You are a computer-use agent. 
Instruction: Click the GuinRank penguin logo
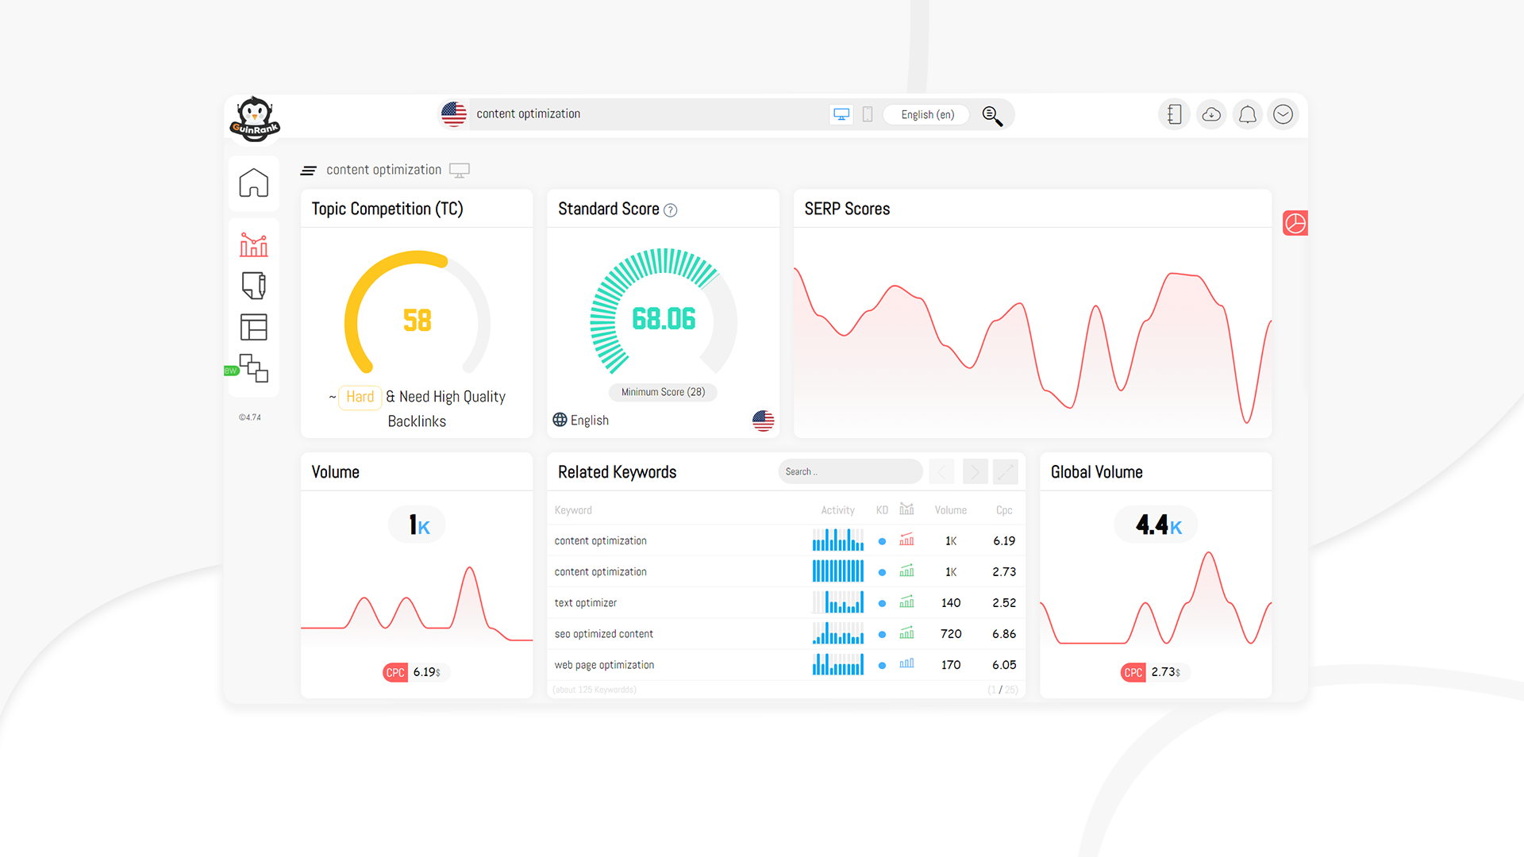point(255,119)
